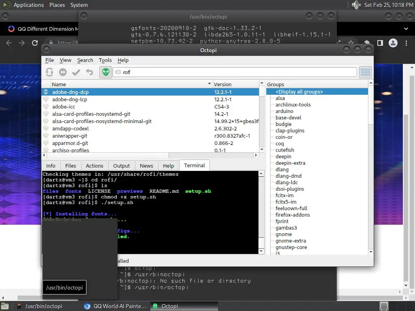415x311 pixels.
Task: Click the volume speaker icon in panel
Action: pyautogui.click(x=356, y=5)
